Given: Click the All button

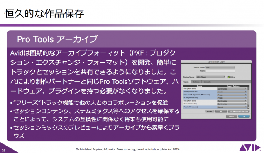Looking at the screenshot, I should point(221,111).
